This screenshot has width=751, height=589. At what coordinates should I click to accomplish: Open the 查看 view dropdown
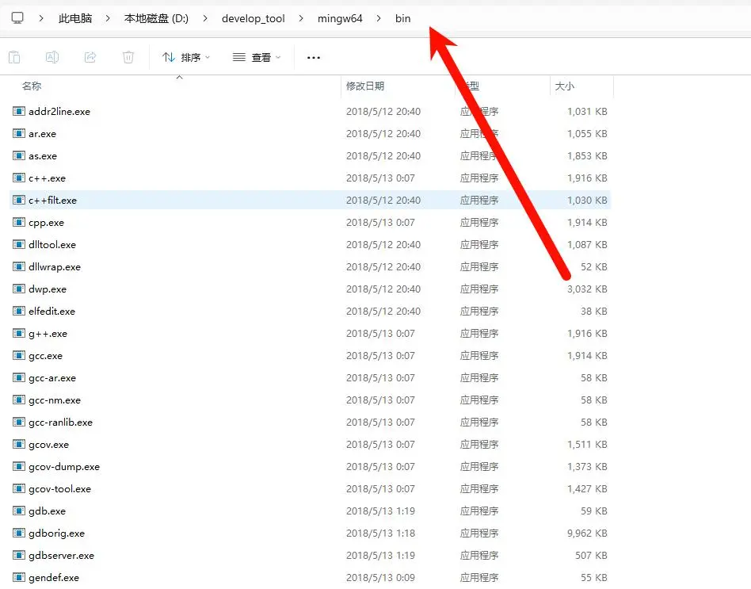click(257, 58)
